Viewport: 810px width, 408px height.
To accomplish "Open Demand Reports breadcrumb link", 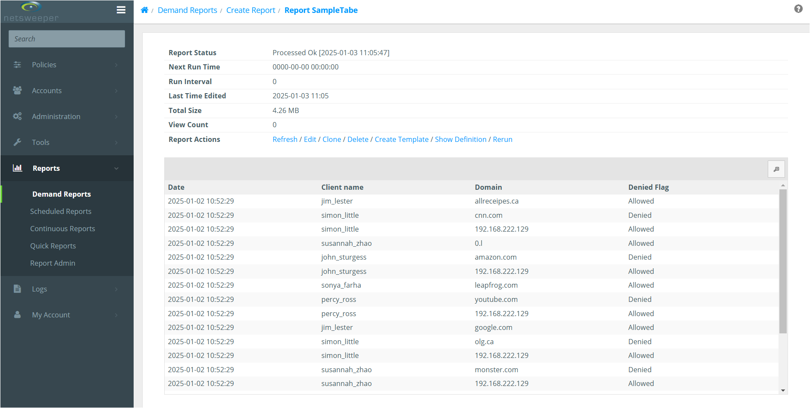I will [x=188, y=10].
